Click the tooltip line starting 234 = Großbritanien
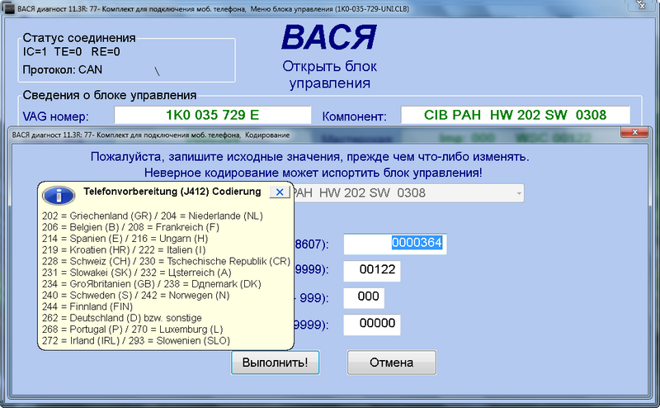The width and height of the screenshot is (660, 408). [152, 284]
